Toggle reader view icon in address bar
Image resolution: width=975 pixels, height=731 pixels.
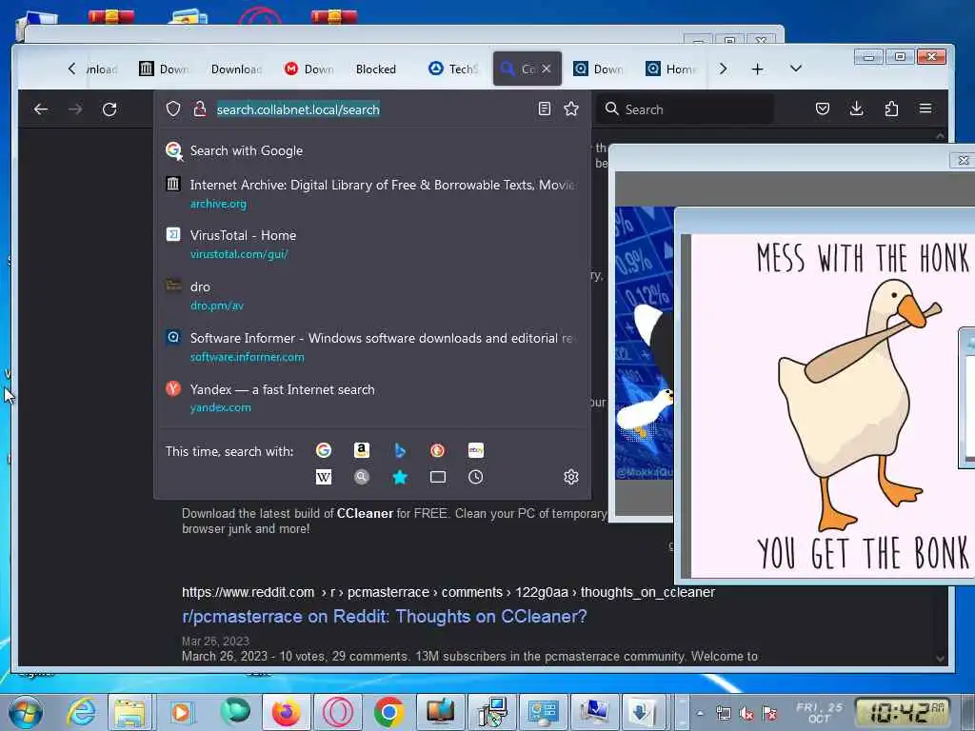point(544,109)
